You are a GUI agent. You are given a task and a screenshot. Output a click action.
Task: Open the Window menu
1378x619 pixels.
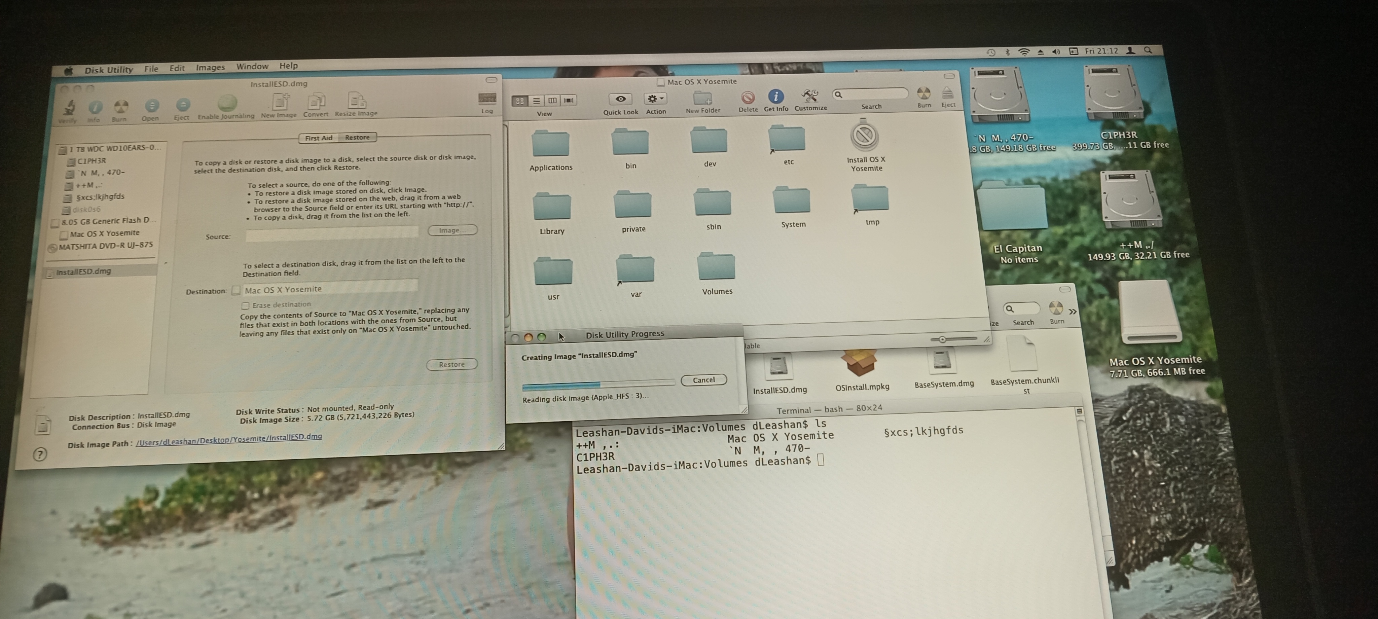pos(252,66)
